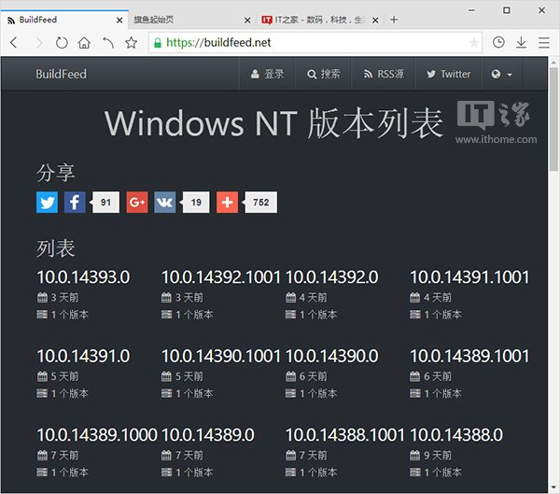Open build 10.0.14390.1001
The width and height of the screenshot is (560, 494).
tap(220, 356)
